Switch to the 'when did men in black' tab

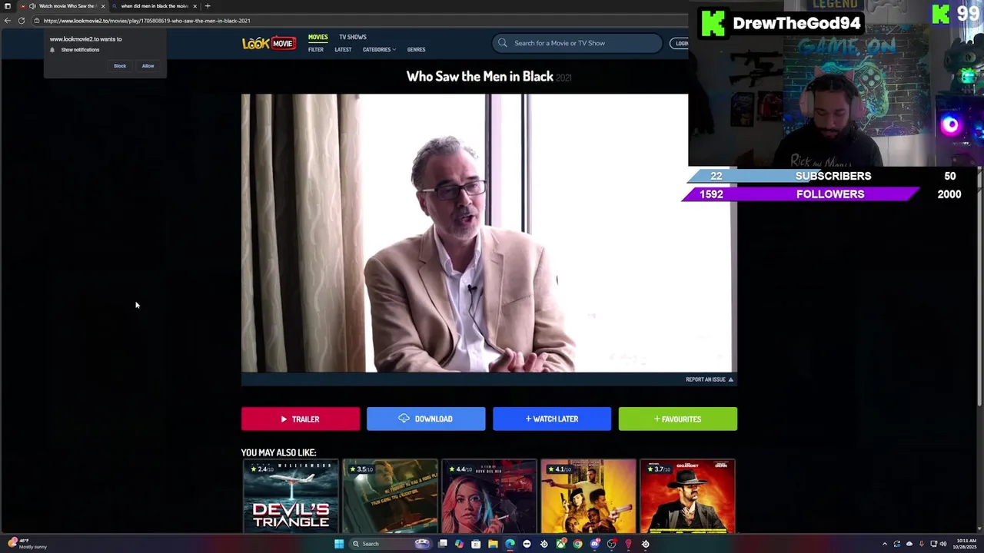[x=155, y=6]
